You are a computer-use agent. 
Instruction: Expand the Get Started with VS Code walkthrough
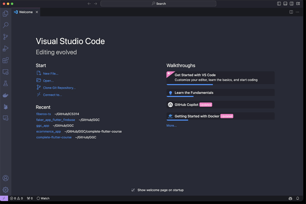pyautogui.click(x=220, y=77)
